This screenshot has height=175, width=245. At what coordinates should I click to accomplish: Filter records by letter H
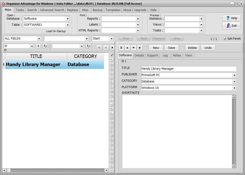pyautogui.click(x=112, y=95)
